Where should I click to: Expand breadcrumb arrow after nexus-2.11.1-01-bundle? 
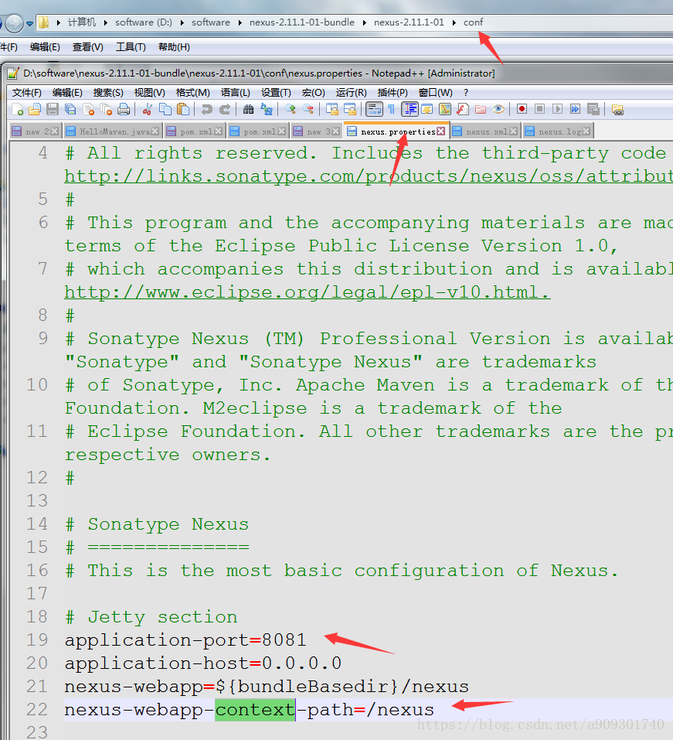[x=364, y=22]
